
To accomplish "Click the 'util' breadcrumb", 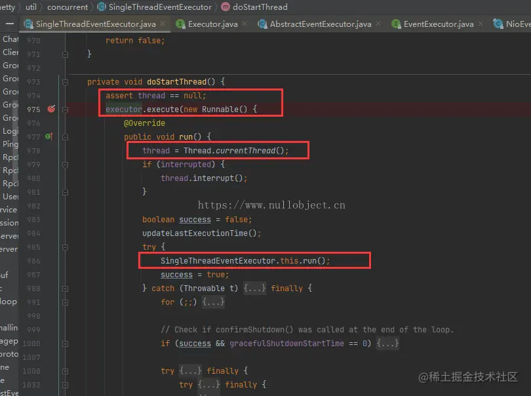I will [x=31, y=7].
